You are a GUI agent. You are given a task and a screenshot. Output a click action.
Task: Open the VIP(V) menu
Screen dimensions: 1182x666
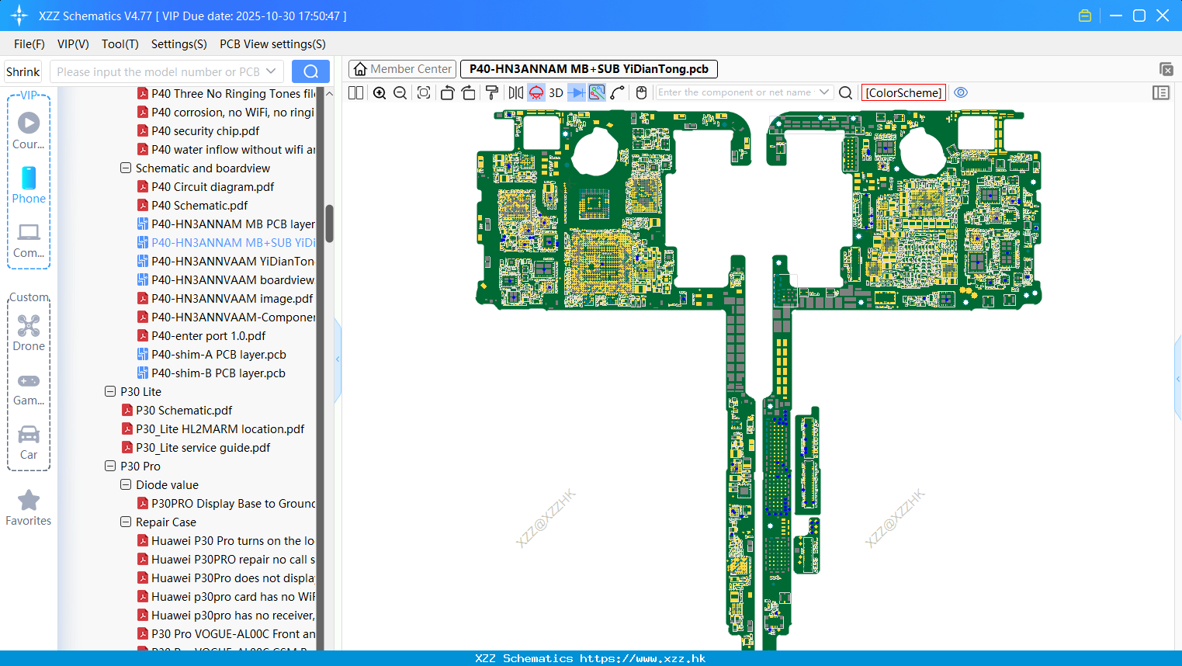[x=73, y=44]
